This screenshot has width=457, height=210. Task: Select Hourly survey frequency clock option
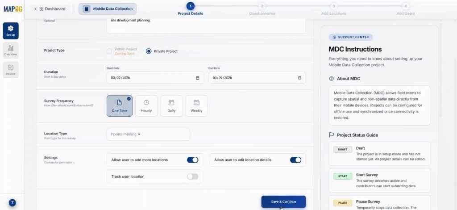point(146,106)
